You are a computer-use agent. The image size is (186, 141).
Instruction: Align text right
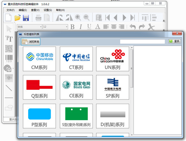(x=122, y=27)
